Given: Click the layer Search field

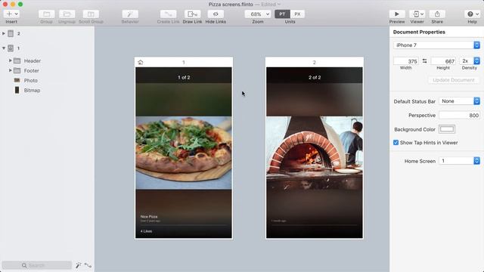Looking at the screenshot, I should click(x=37, y=265).
